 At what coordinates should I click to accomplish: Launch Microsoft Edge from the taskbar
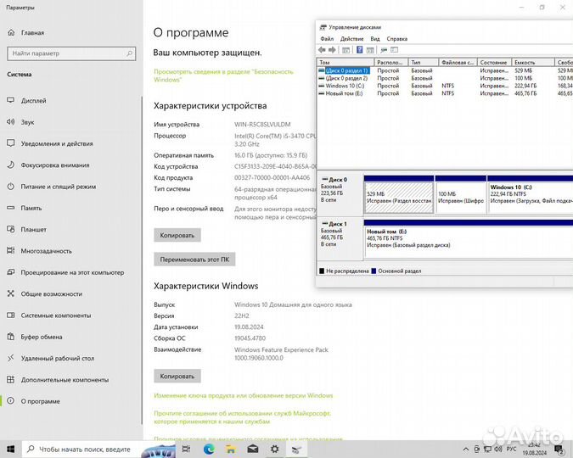coord(209,450)
